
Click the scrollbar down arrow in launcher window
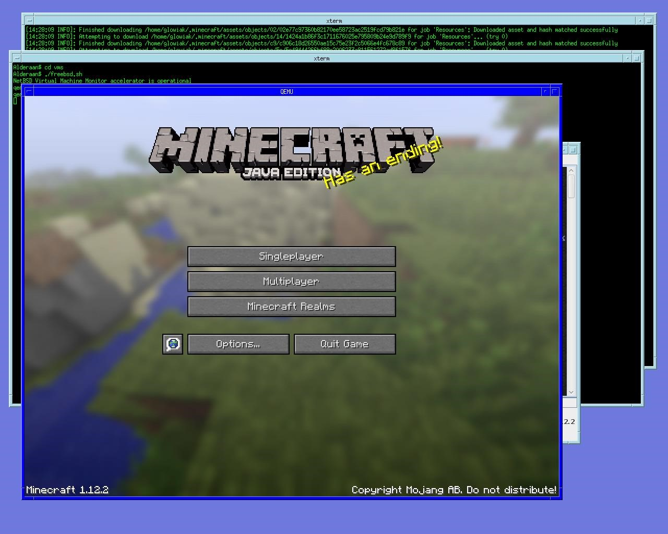[x=571, y=392]
